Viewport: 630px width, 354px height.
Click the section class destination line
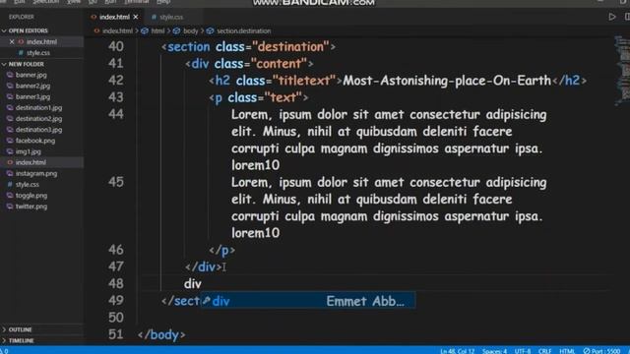tap(248, 47)
